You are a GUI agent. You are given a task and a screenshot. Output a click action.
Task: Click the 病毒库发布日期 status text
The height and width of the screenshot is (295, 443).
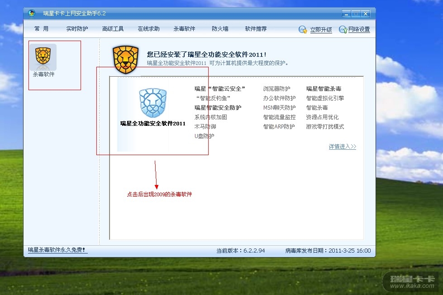click(328, 250)
